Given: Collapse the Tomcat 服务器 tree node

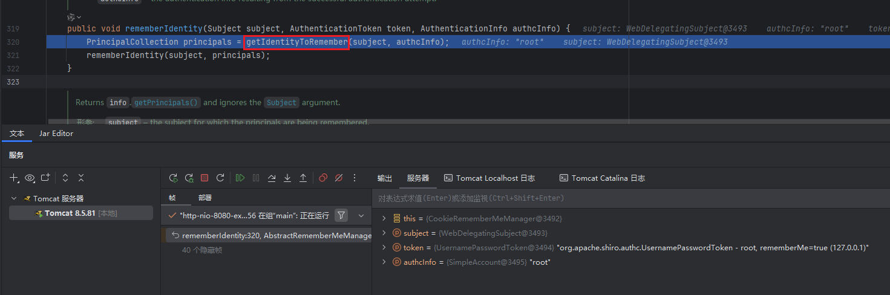Looking at the screenshot, I should click(15, 198).
